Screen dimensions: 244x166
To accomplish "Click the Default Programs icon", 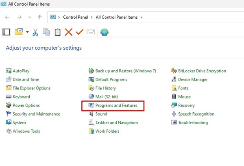I will tap(91, 79).
